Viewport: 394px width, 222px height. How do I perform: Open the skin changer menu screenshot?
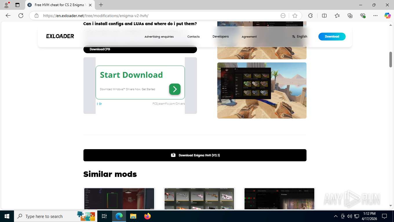point(262,90)
